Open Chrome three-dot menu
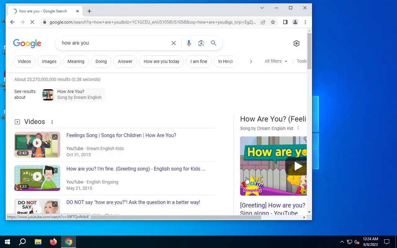 (x=305, y=22)
